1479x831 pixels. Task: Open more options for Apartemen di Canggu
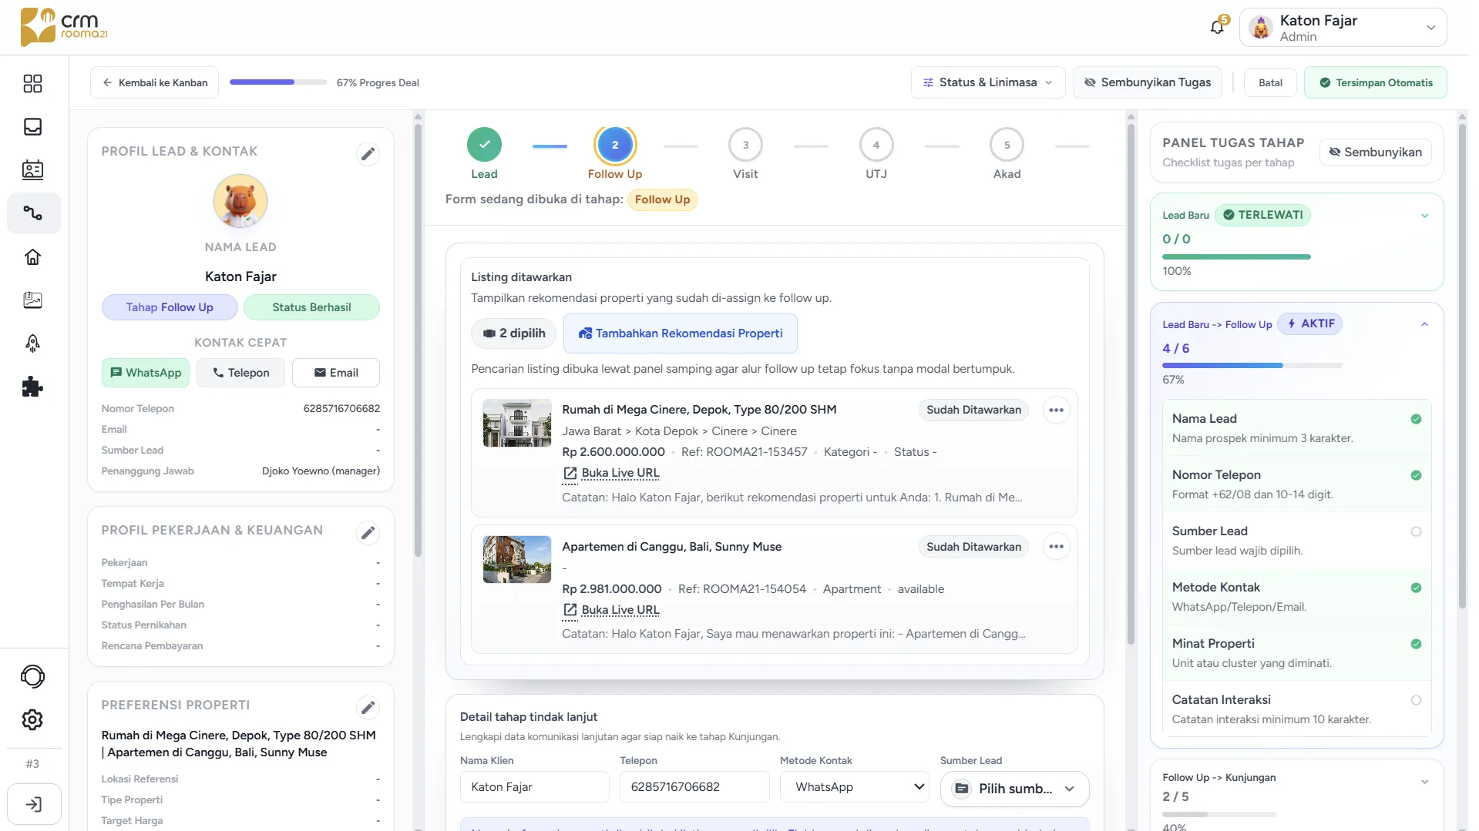click(x=1056, y=547)
